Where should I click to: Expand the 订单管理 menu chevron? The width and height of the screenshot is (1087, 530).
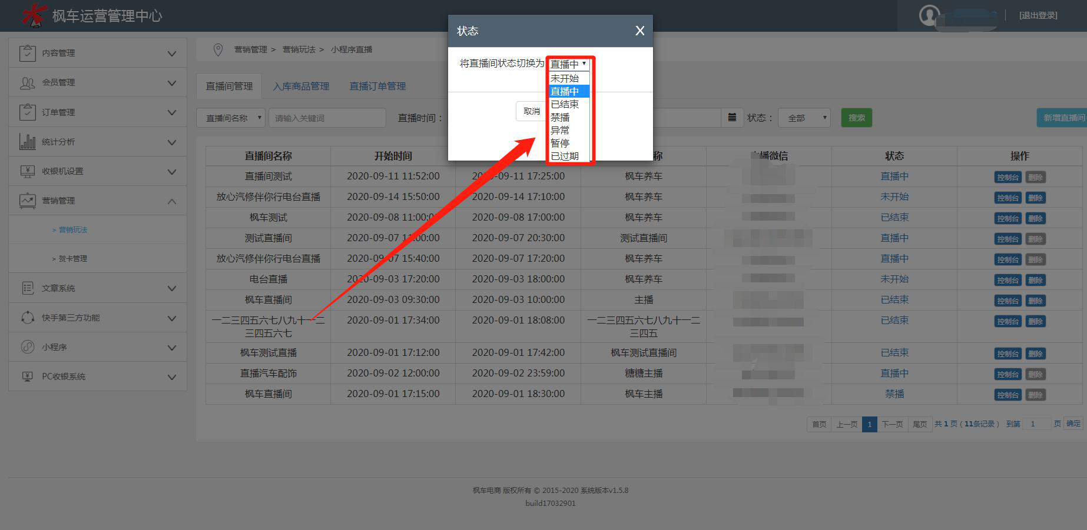click(x=172, y=112)
